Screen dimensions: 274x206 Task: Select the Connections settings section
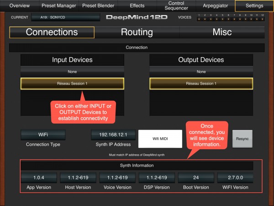(x=52, y=32)
